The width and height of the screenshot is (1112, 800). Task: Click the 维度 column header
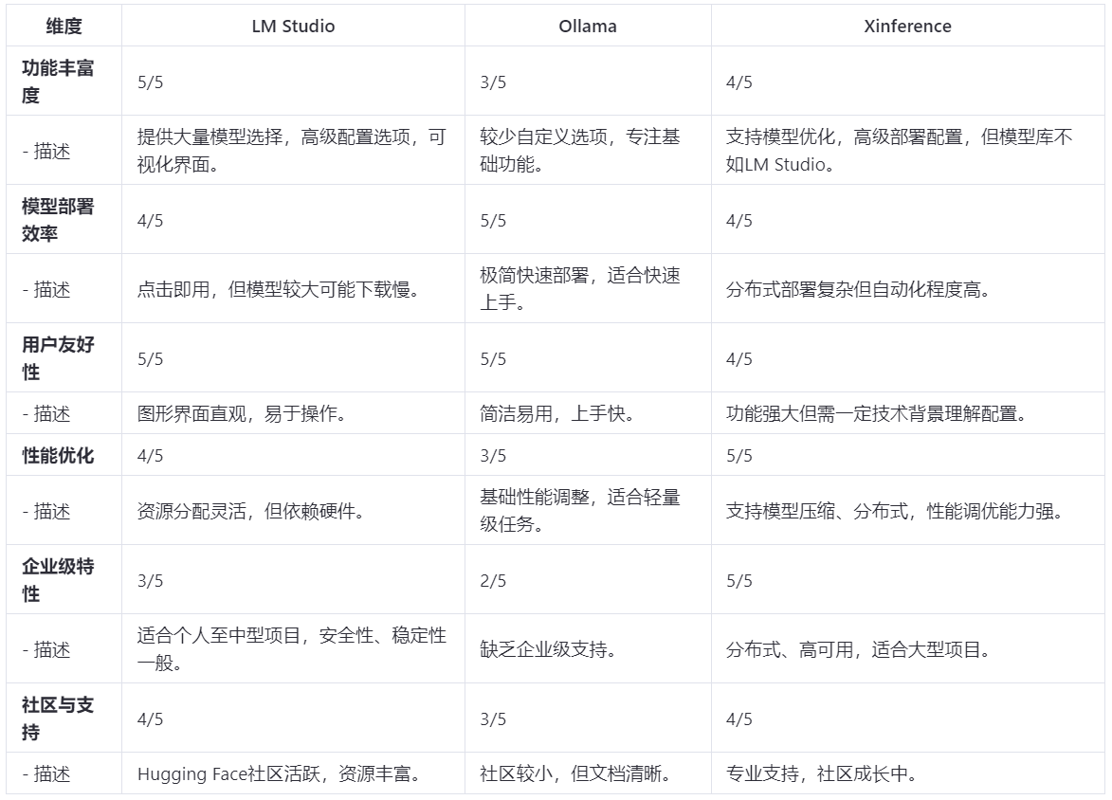pyautogui.click(x=64, y=27)
